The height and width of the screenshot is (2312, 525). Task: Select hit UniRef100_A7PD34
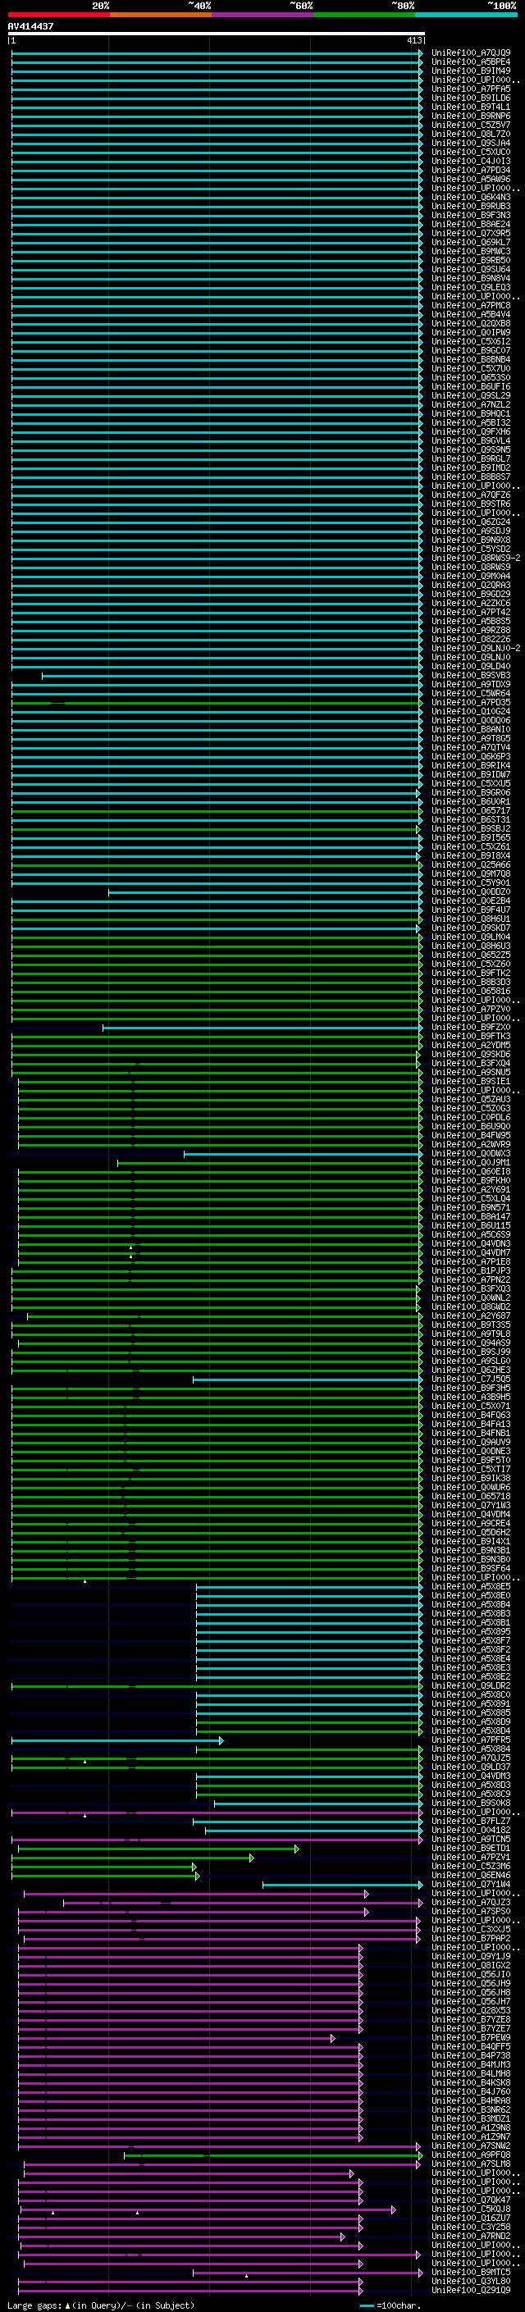471,170
